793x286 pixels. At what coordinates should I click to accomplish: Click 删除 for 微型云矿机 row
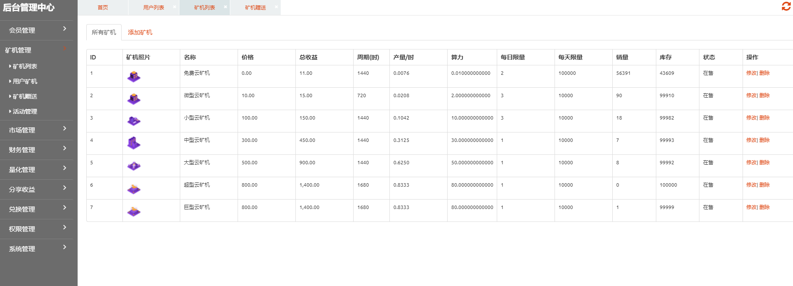(765, 95)
